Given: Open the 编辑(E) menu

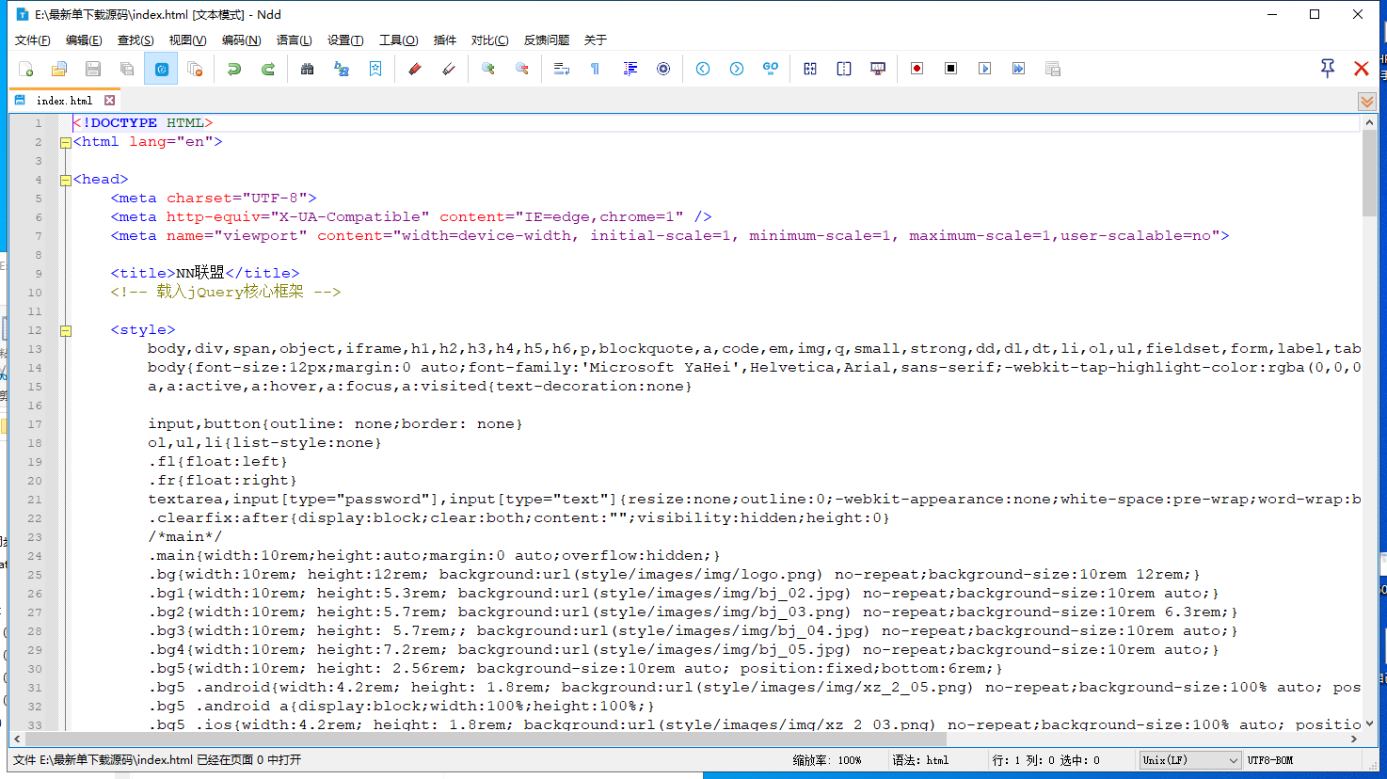Looking at the screenshot, I should click(x=84, y=40).
